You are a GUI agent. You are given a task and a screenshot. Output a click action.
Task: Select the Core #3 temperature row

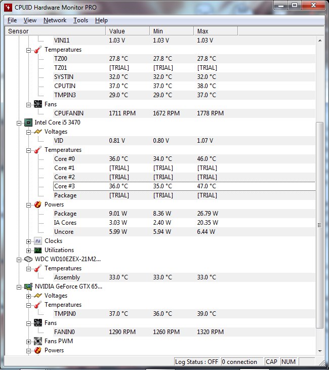pos(184,186)
